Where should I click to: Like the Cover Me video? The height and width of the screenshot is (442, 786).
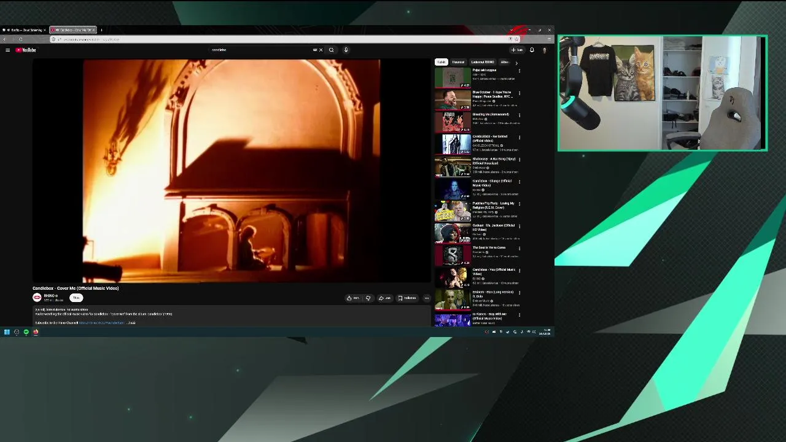point(352,298)
